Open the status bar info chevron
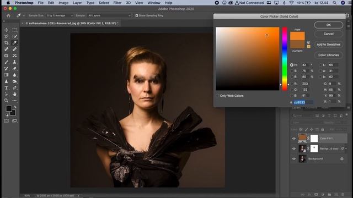Image resolution: width=353 pixels, height=198 pixels. coord(78,196)
